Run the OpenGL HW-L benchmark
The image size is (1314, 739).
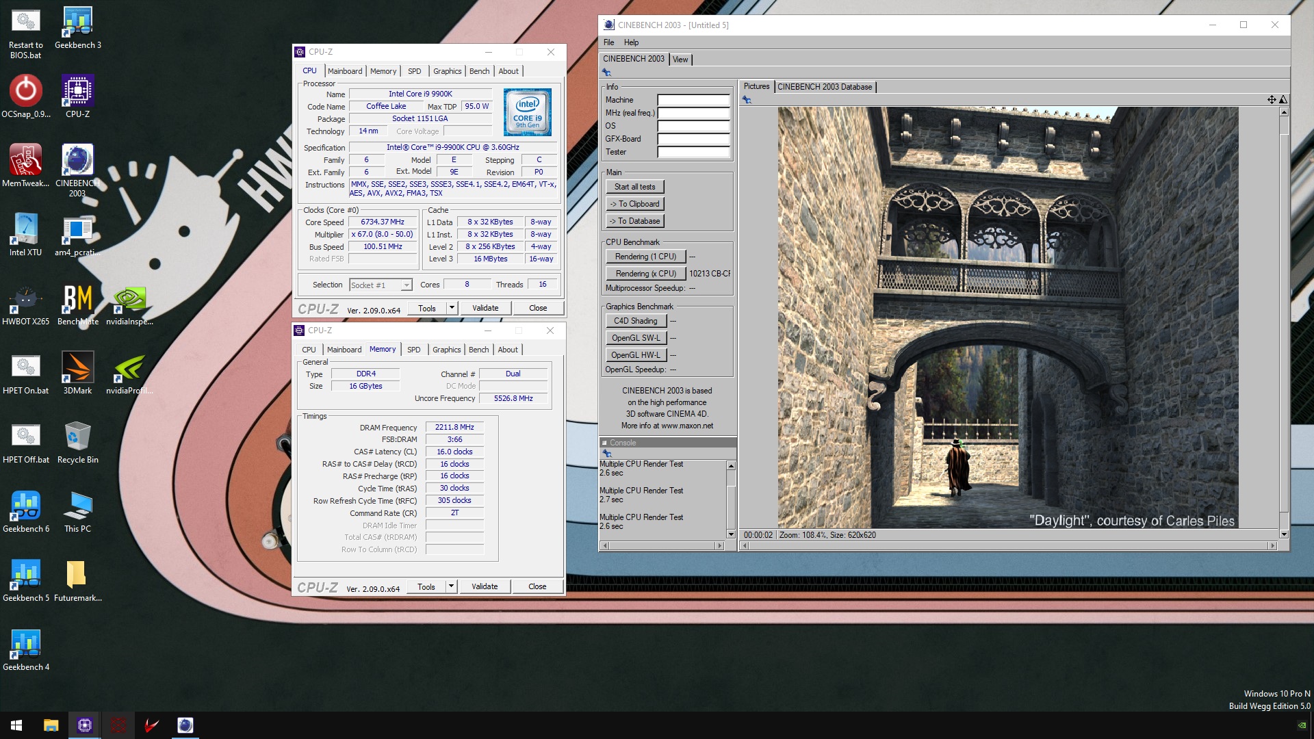click(x=636, y=355)
